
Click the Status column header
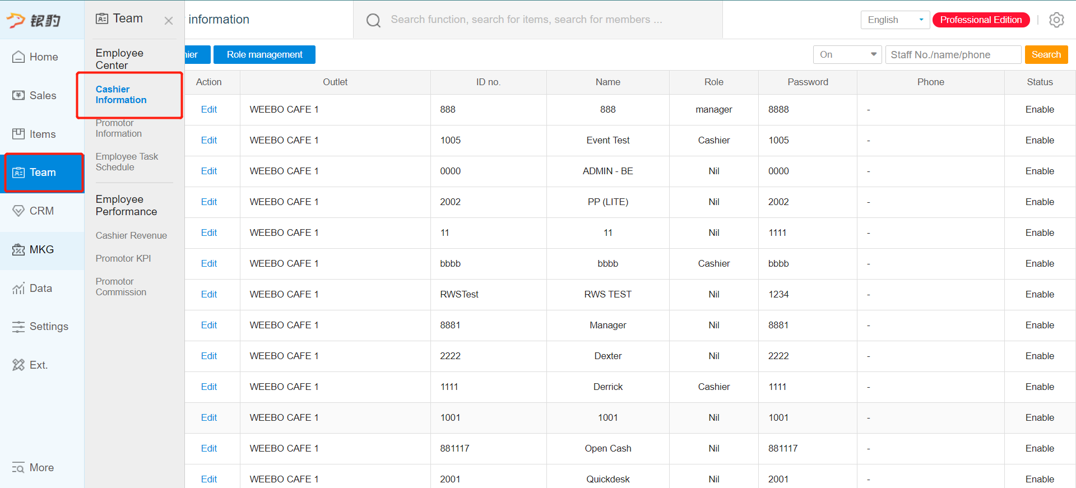[1040, 82]
